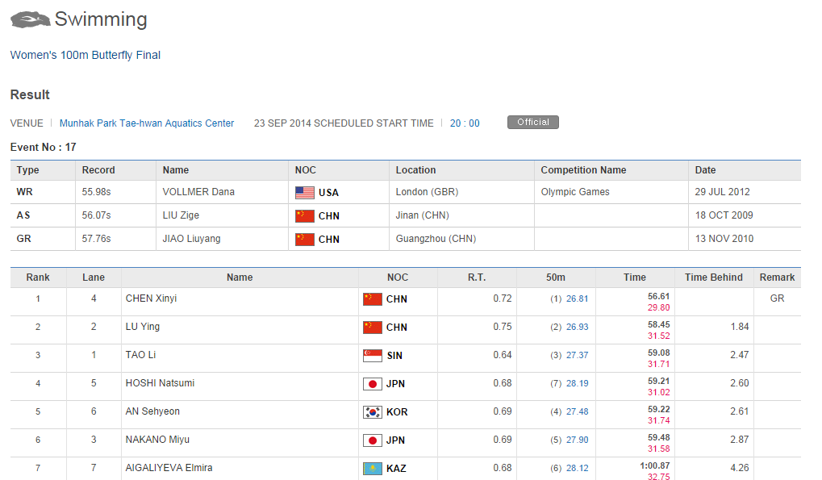The image size is (822, 480).
Task: Click the Event No : 17 label
Action: click(x=43, y=148)
